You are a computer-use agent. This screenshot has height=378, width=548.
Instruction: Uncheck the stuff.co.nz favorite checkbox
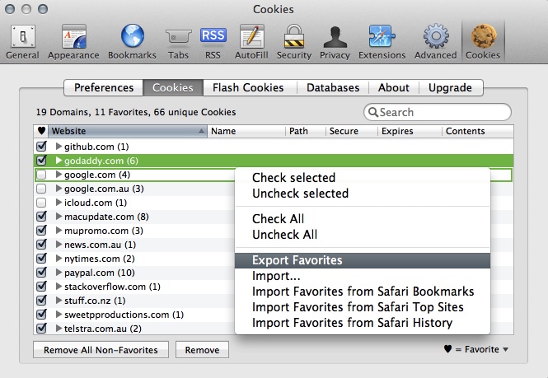point(41,301)
